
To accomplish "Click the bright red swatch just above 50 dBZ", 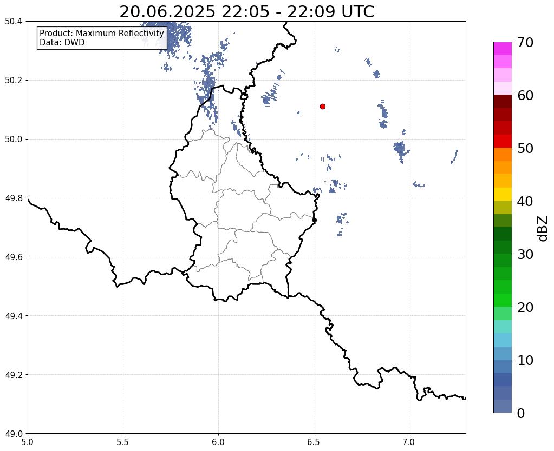I will [503, 141].
